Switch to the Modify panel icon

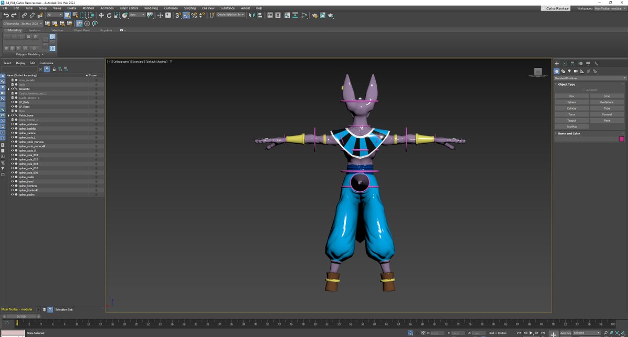point(565,63)
